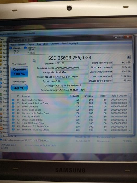Open the Сервис menu
137x183 pixels.
tap(31, 44)
